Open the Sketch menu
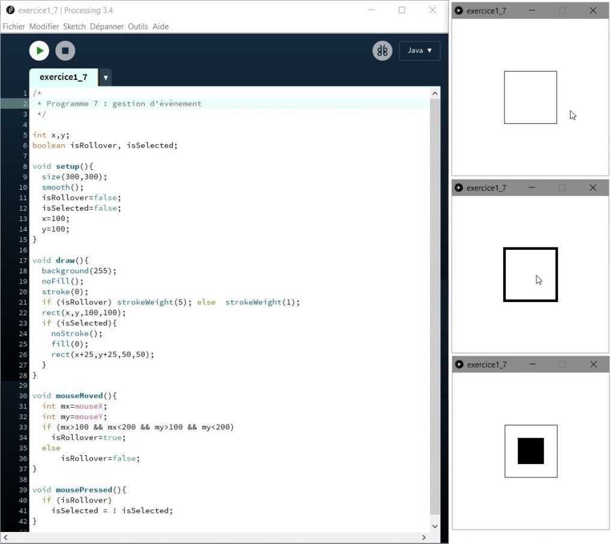615x544 pixels. click(x=74, y=26)
